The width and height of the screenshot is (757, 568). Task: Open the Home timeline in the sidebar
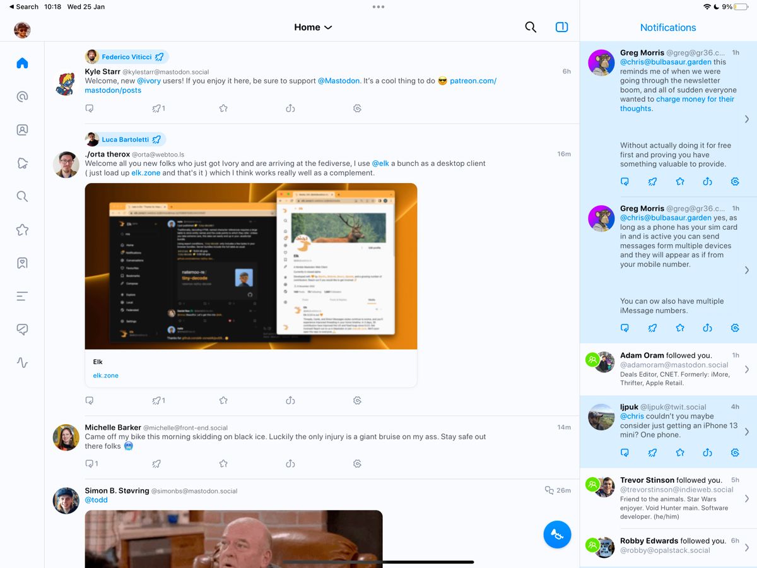[x=22, y=63]
